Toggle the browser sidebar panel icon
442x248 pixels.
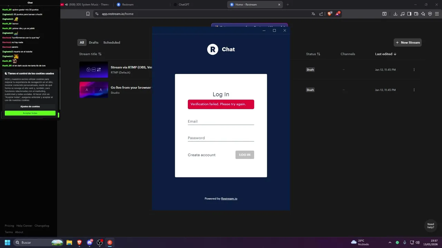pyautogui.click(x=409, y=14)
